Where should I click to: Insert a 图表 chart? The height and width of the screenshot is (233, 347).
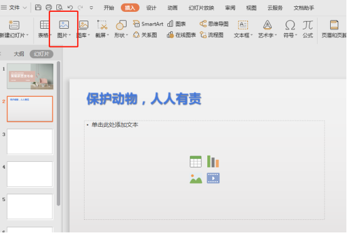coord(177,24)
